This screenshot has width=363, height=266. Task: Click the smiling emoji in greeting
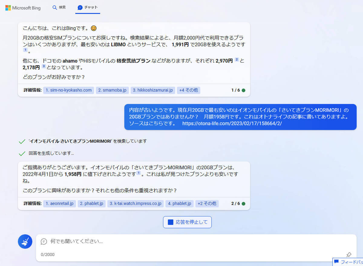94,28
